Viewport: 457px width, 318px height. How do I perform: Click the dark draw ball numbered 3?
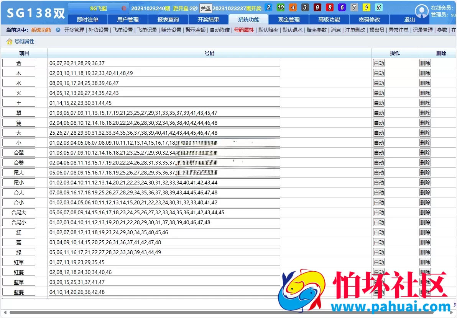[x=305, y=8]
